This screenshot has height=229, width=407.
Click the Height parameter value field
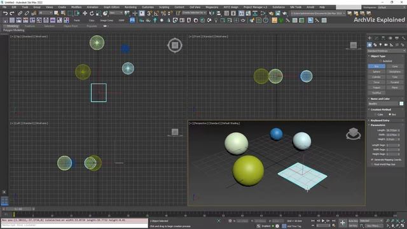392,139
